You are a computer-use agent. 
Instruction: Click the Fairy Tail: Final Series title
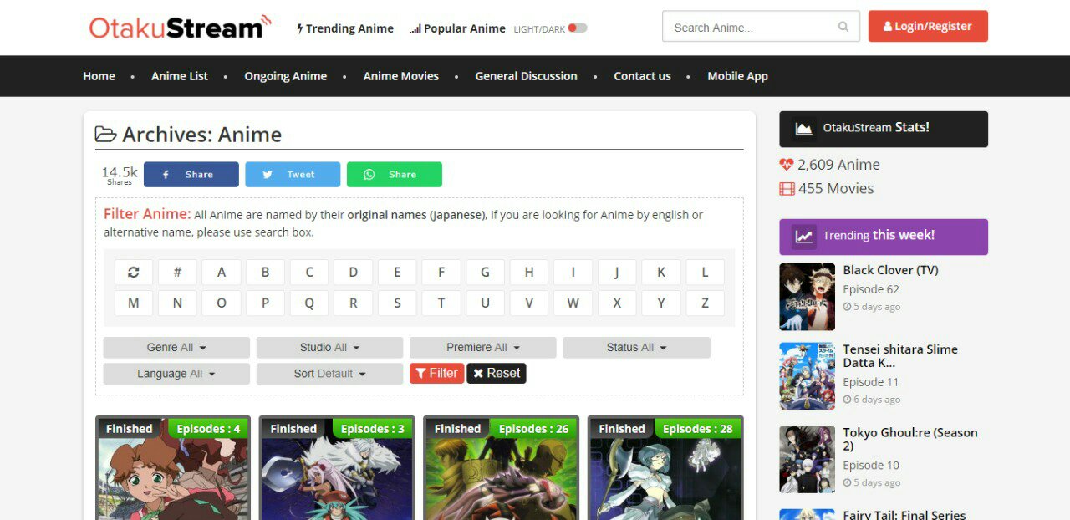(x=904, y=514)
